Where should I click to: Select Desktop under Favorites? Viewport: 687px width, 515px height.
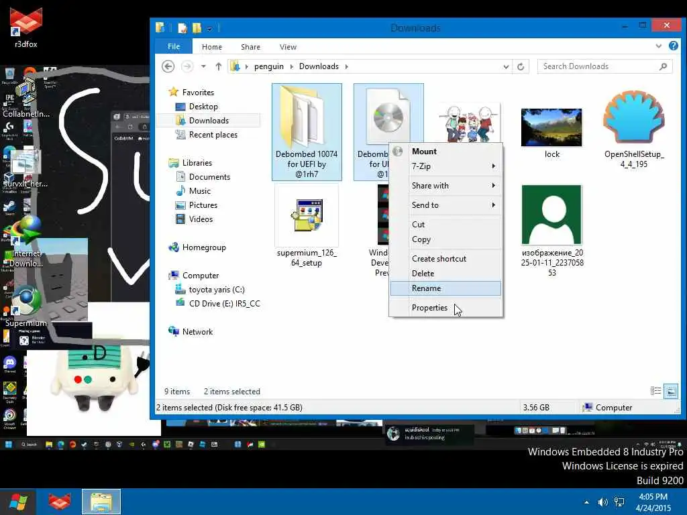[197, 107]
